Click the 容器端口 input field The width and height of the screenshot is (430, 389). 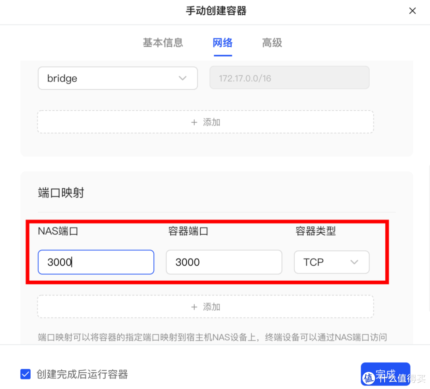224,262
